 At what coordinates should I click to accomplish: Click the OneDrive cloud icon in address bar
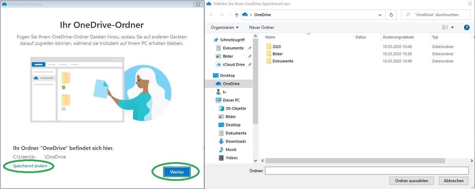245,15
